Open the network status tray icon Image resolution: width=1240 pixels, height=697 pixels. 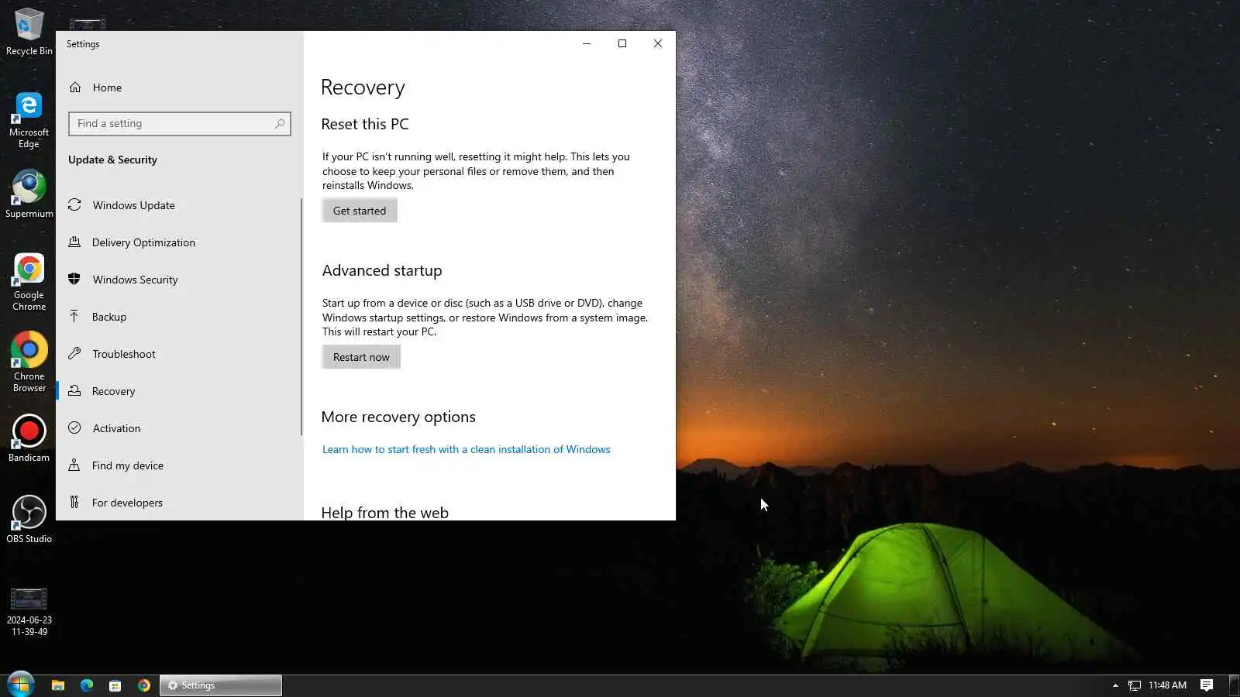pos(1134,685)
